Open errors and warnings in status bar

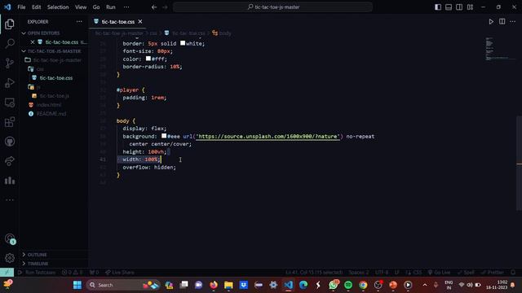[x=73, y=273]
